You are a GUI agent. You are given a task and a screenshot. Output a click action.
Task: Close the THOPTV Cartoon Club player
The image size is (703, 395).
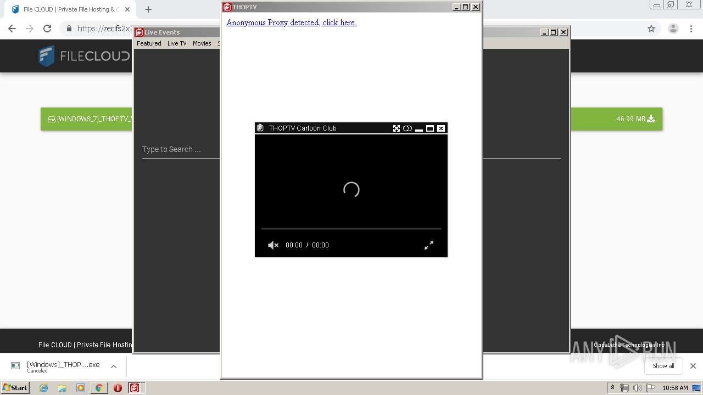[441, 128]
